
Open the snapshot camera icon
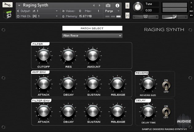point(108,6)
